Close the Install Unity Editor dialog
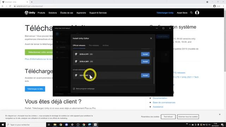The height and width of the screenshot is (127, 226). pyautogui.click(x=151, y=38)
